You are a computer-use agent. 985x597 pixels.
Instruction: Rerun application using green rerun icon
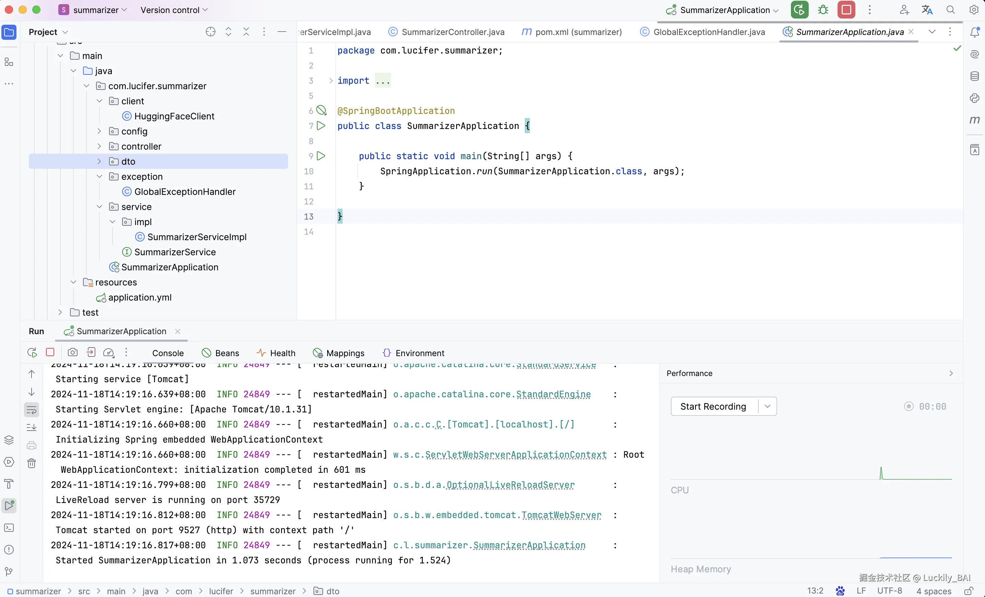(799, 10)
